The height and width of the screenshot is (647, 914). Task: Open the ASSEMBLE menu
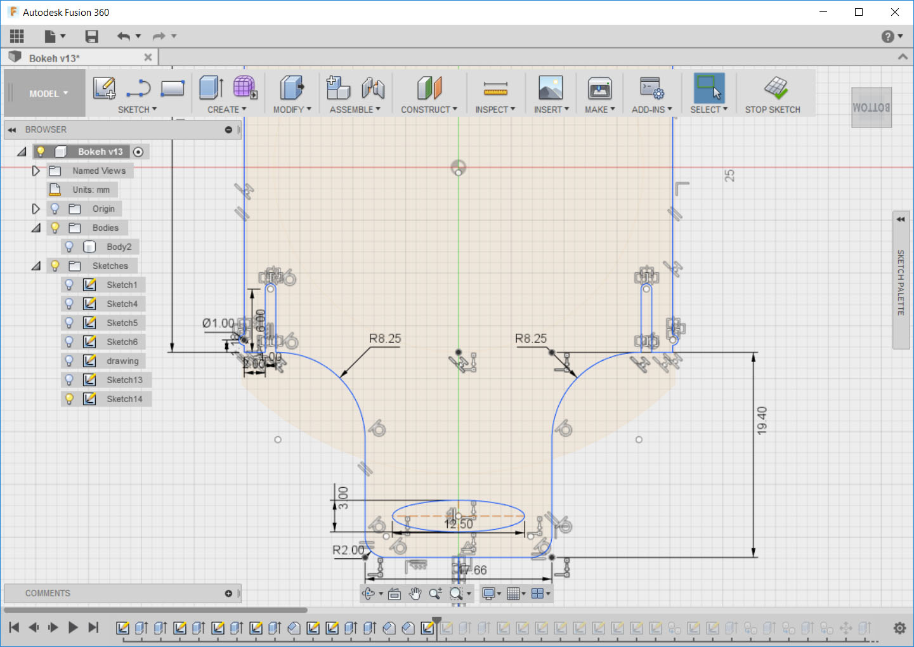pos(355,110)
